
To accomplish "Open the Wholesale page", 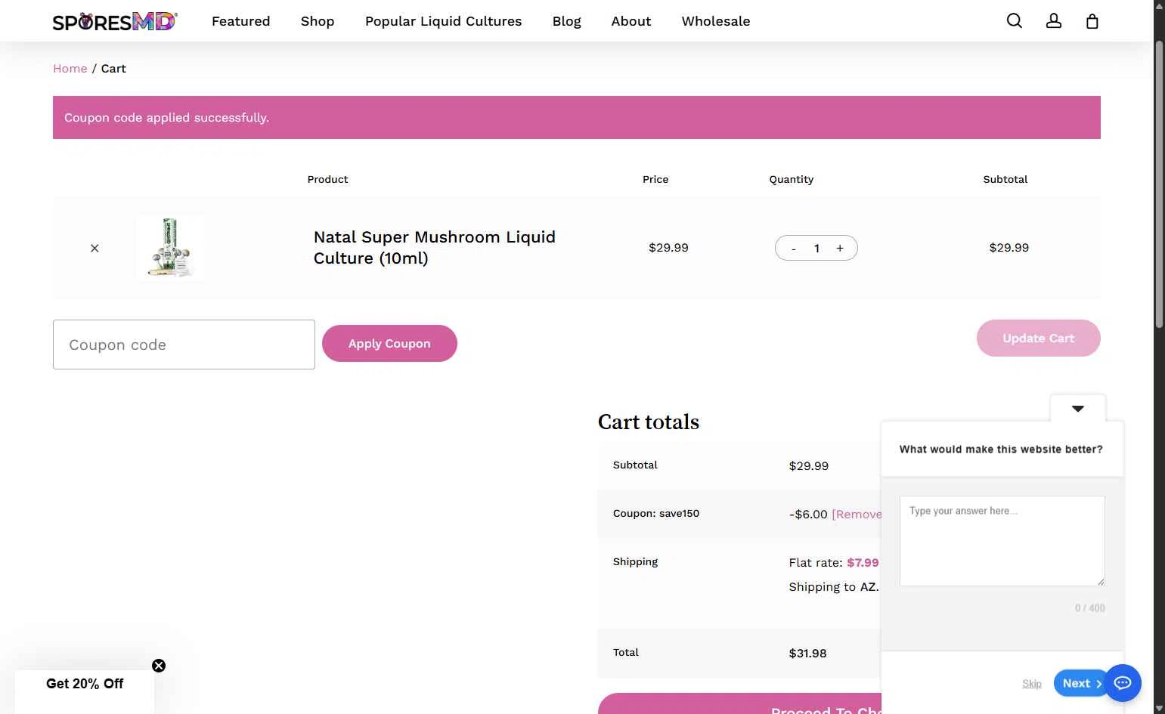I will pos(716,21).
